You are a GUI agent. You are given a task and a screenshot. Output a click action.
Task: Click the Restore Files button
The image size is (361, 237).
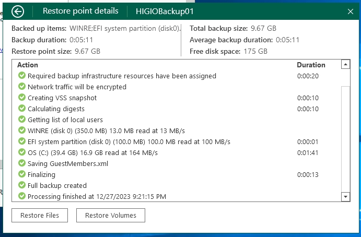[40, 215]
